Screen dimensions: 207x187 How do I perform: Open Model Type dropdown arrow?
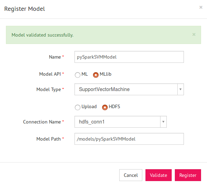[180, 89]
